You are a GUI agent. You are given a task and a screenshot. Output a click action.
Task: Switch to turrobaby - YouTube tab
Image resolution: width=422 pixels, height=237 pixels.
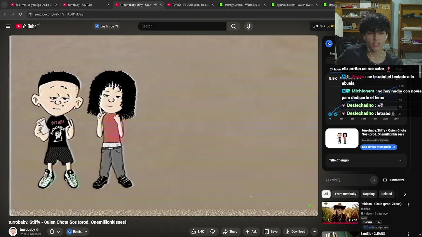pos(80,5)
